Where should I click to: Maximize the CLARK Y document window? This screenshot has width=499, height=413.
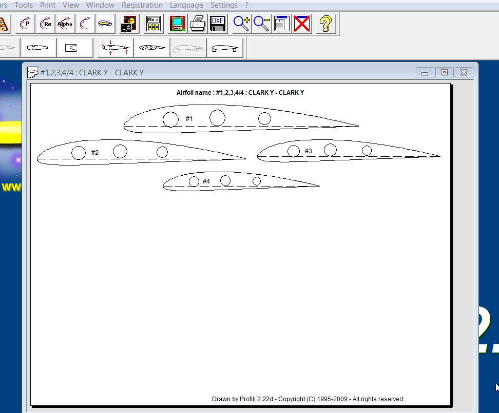444,73
